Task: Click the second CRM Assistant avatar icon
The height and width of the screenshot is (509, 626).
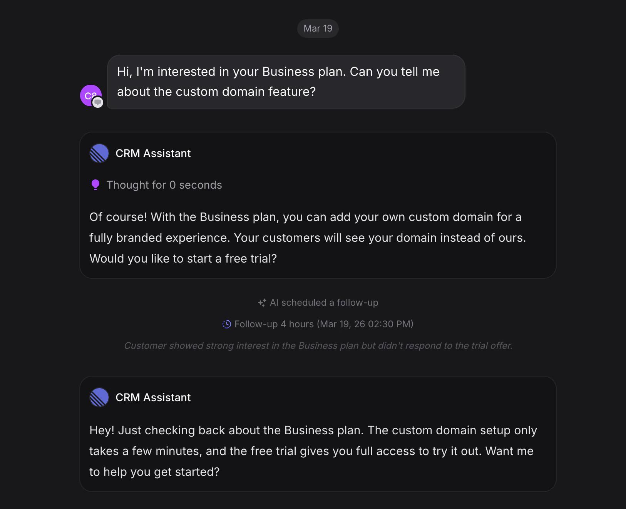Action: [x=99, y=397]
